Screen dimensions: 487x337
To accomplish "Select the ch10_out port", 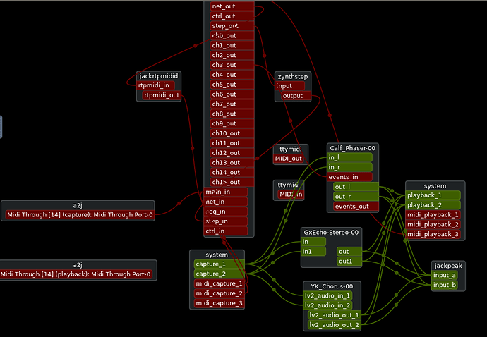I will 232,133.
